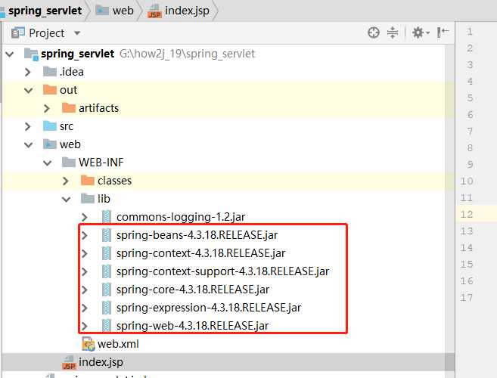Select the classes folder icon
This screenshot has width=497, height=378.
[x=88, y=180]
